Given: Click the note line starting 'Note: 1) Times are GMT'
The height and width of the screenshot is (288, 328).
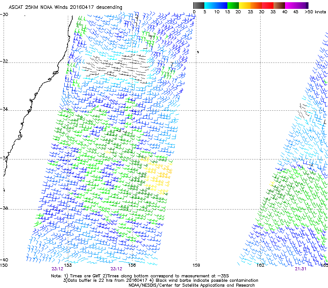Looking at the screenshot, I should click(x=140, y=276).
